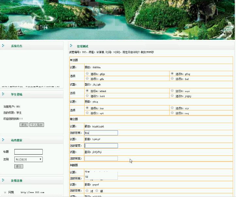Click the 提交 search submit button
Image resolution: width=236 pixels, height=197 pixels.
[19, 166]
